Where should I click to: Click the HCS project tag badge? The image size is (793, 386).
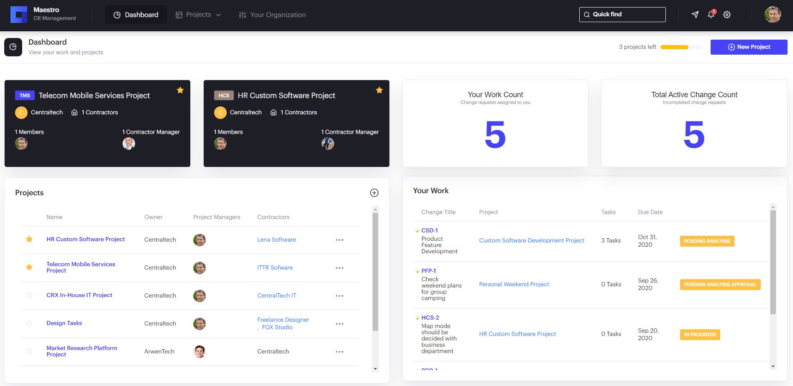(x=224, y=96)
